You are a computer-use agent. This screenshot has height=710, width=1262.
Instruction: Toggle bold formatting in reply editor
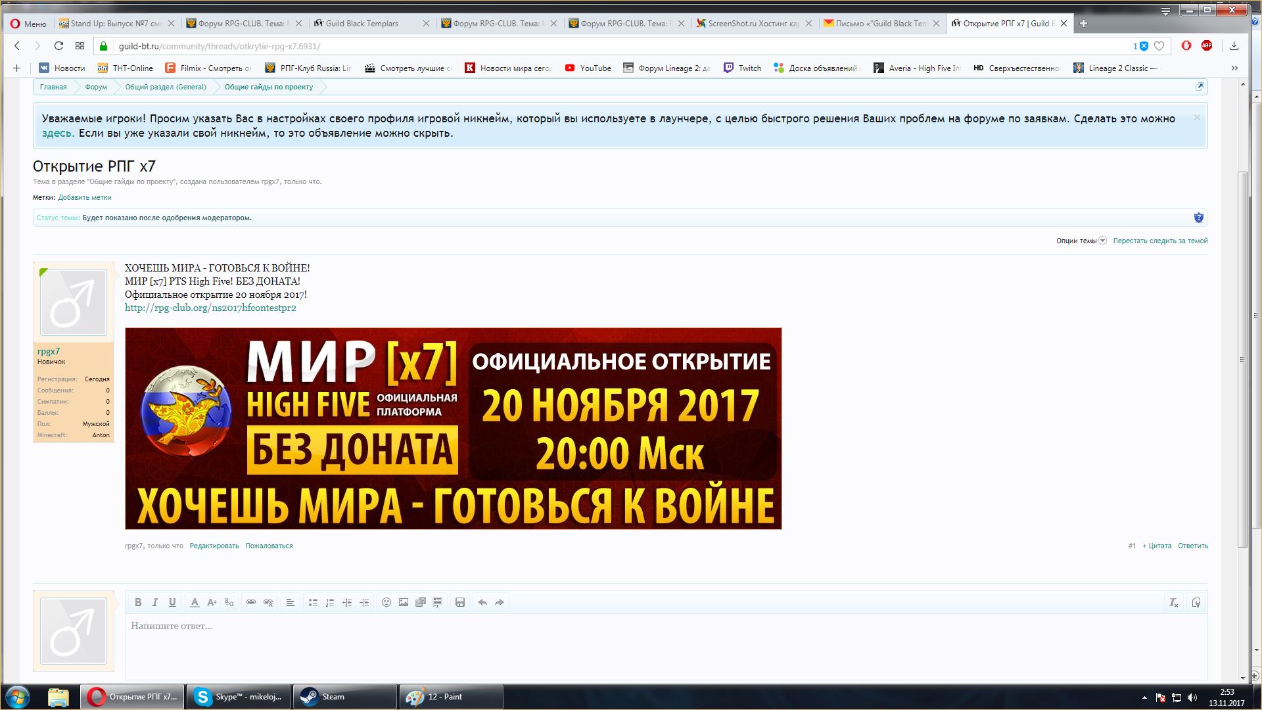pyautogui.click(x=138, y=602)
